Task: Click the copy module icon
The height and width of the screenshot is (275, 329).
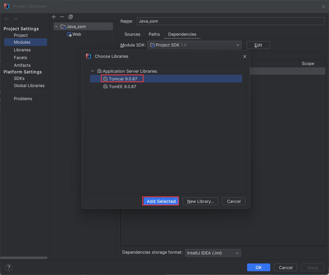Action: [71, 17]
